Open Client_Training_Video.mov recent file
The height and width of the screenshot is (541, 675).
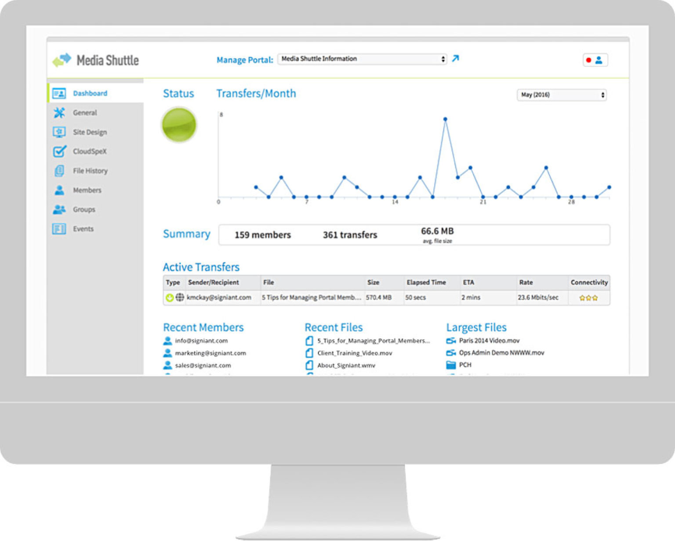pyautogui.click(x=354, y=353)
